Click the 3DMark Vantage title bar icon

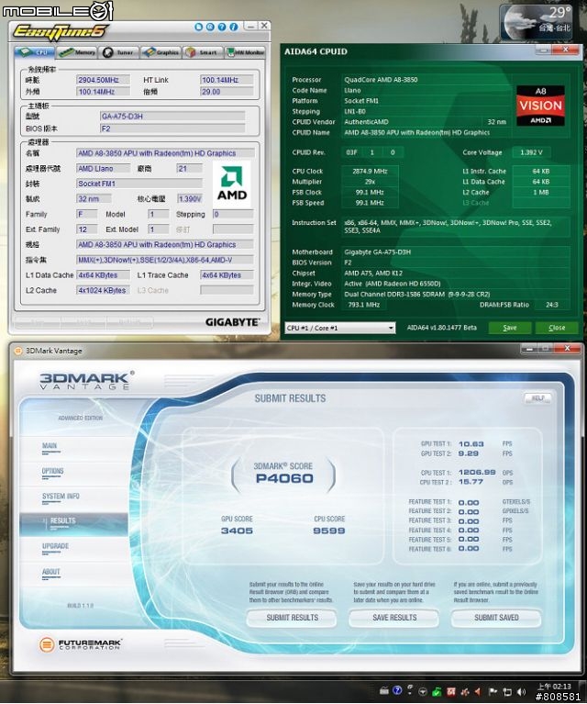pos(17,351)
